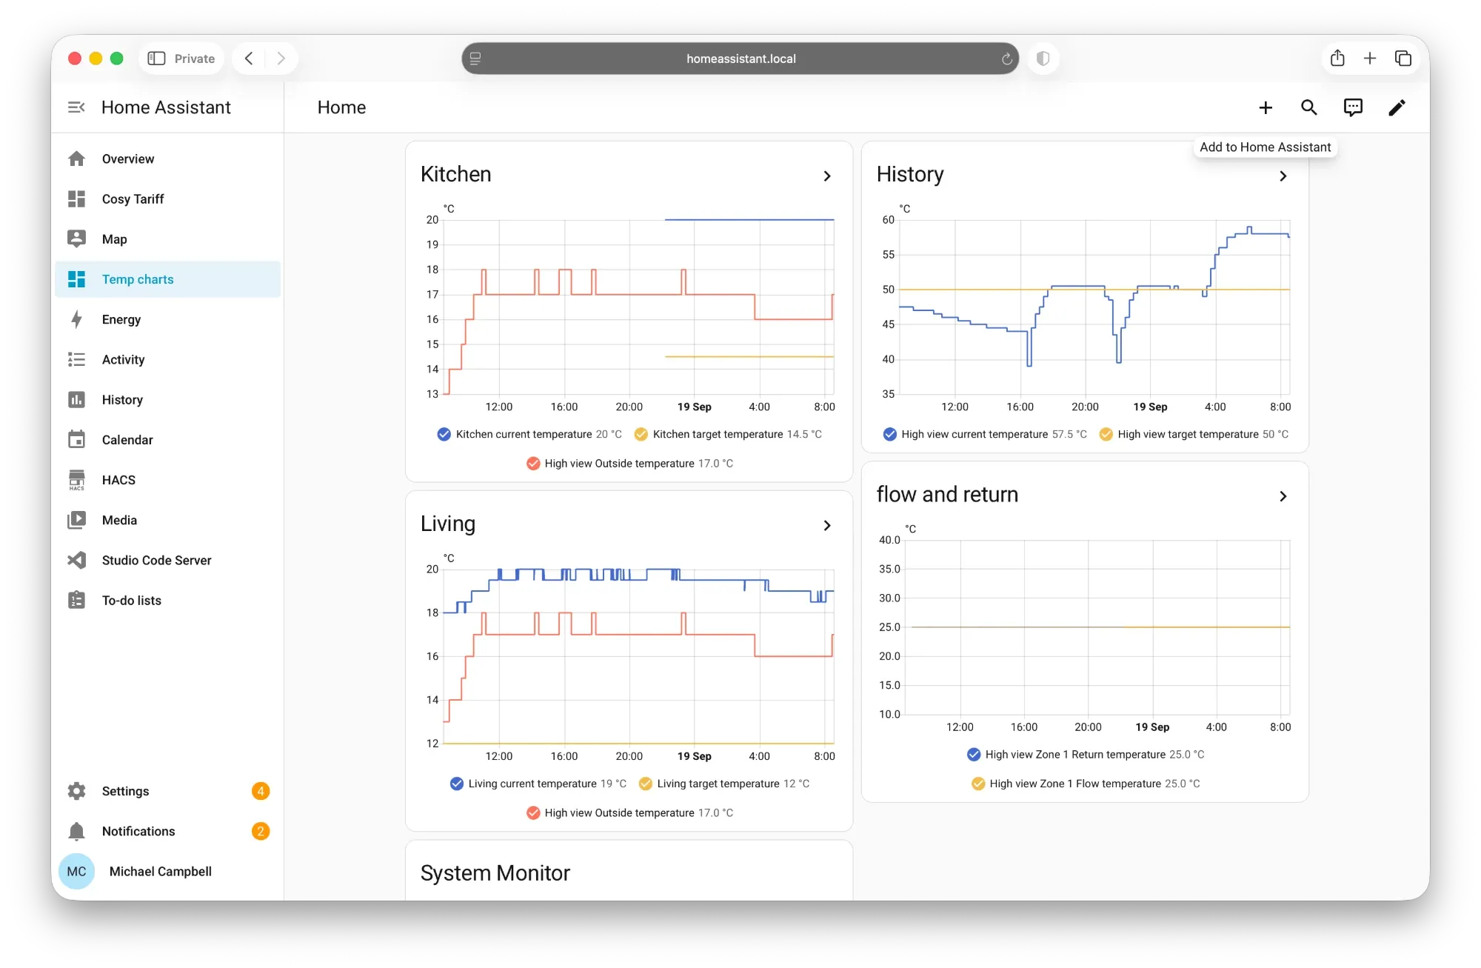Select Temp charts in the sidebar
The image size is (1481, 968).
click(168, 279)
